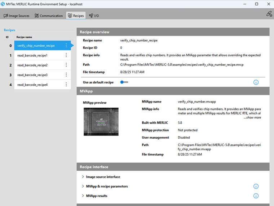Select read_barcode_recipe4 in the list

(43, 85)
